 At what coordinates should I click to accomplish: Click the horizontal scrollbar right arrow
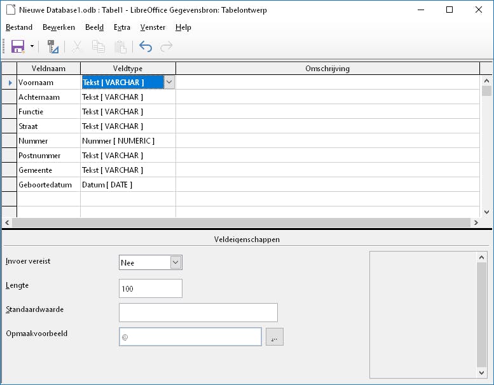coord(476,222)
